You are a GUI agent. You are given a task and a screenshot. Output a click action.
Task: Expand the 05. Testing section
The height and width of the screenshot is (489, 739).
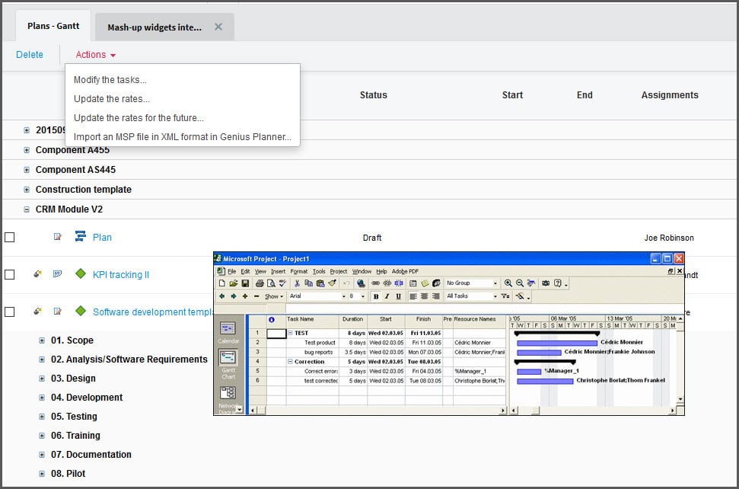point(43,417)
